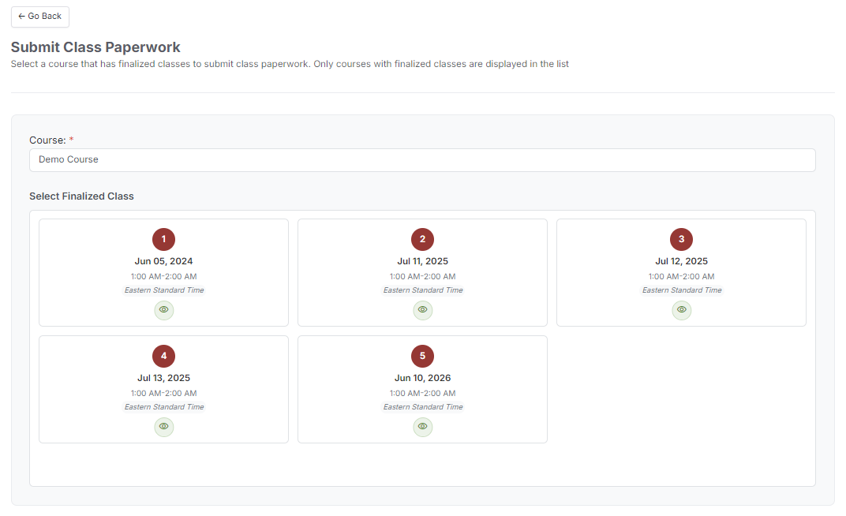Select the red number 4 class badge
This screenshot has width=846, height=516.
pyautogui.click(x=163, y=356)
